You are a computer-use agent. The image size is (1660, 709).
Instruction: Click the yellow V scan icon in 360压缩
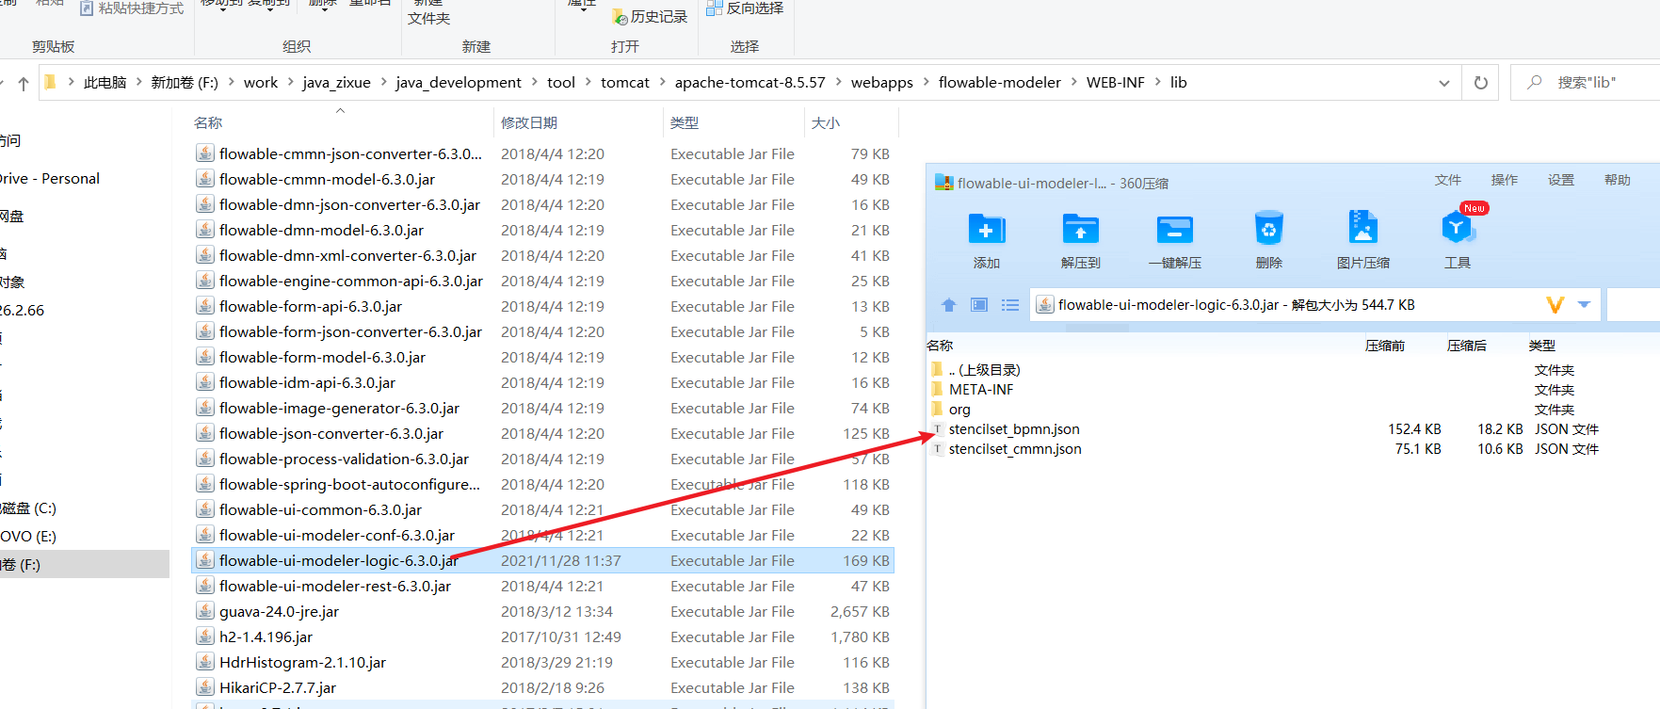(x=1555, y=305)
